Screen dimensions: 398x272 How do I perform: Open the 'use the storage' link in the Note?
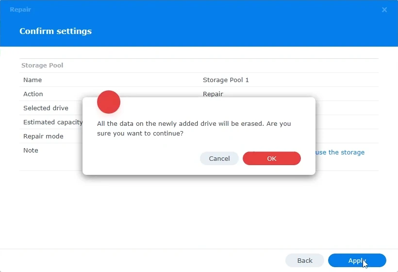(340, 152)
